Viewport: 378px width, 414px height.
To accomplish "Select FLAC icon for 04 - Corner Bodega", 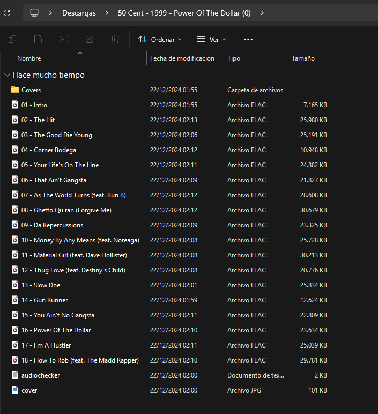I will (x=15, y=150).
